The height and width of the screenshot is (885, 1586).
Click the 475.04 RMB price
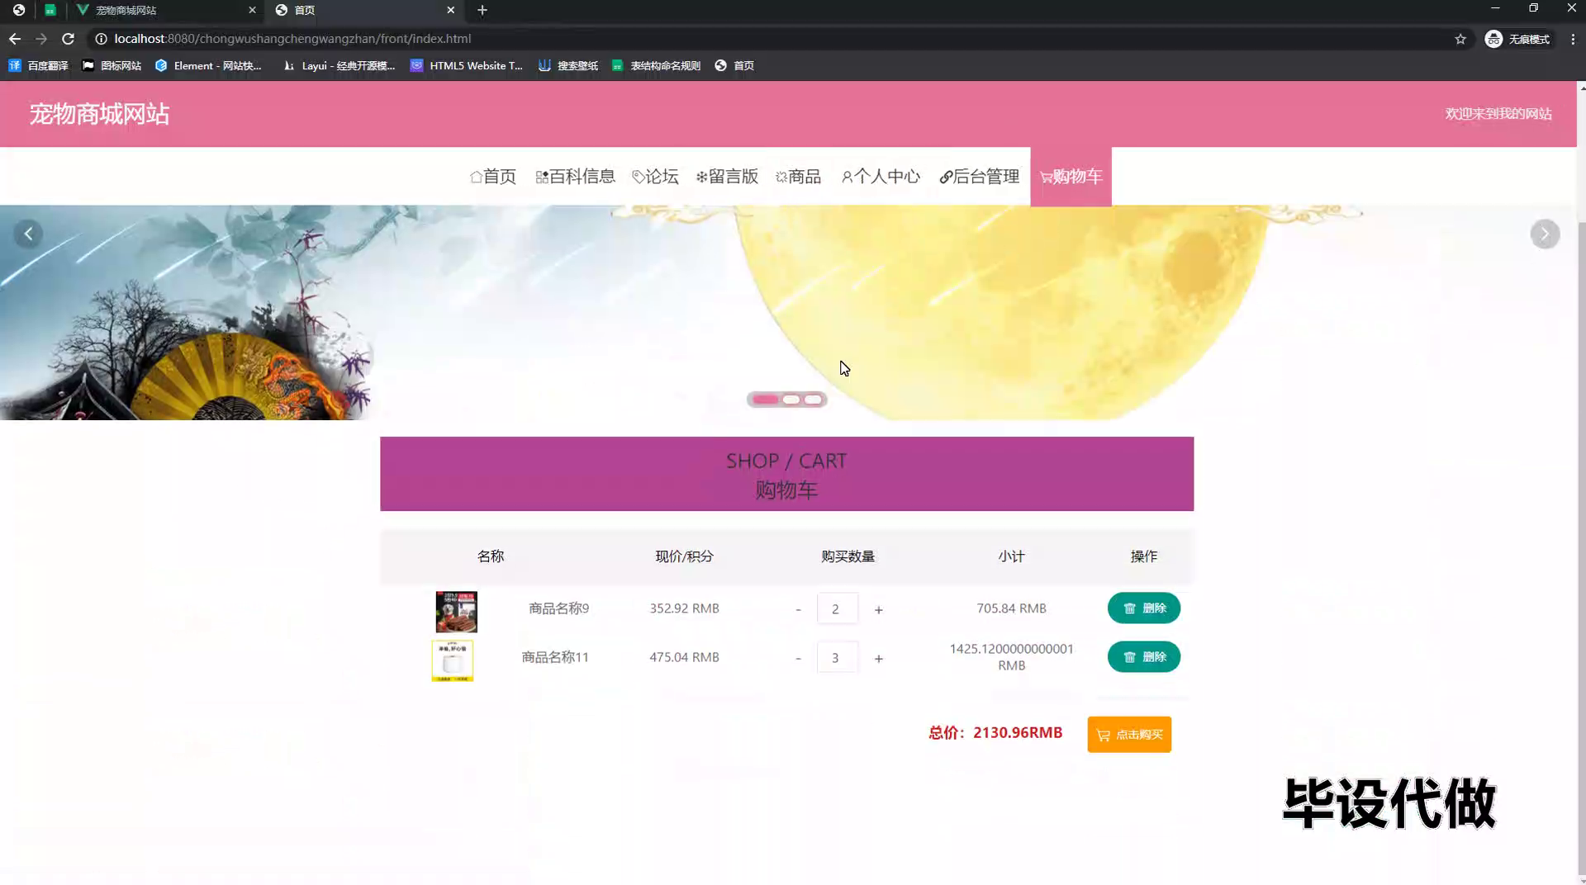click(x=684, y=657)
